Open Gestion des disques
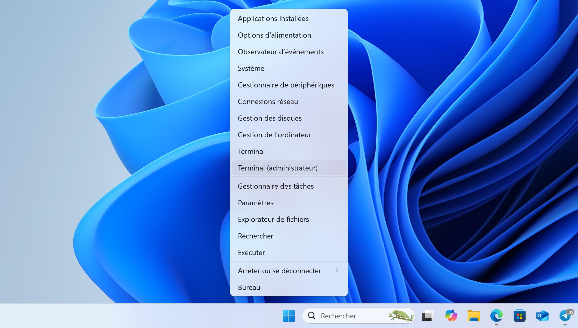Viewport: 578px width, 328px height. [270, 118]
